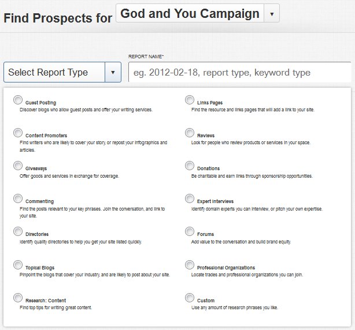The height and width of the screenshot is (330, 355).
Task: Click the Select Report Type combo box
Action: tap(54, 73)
